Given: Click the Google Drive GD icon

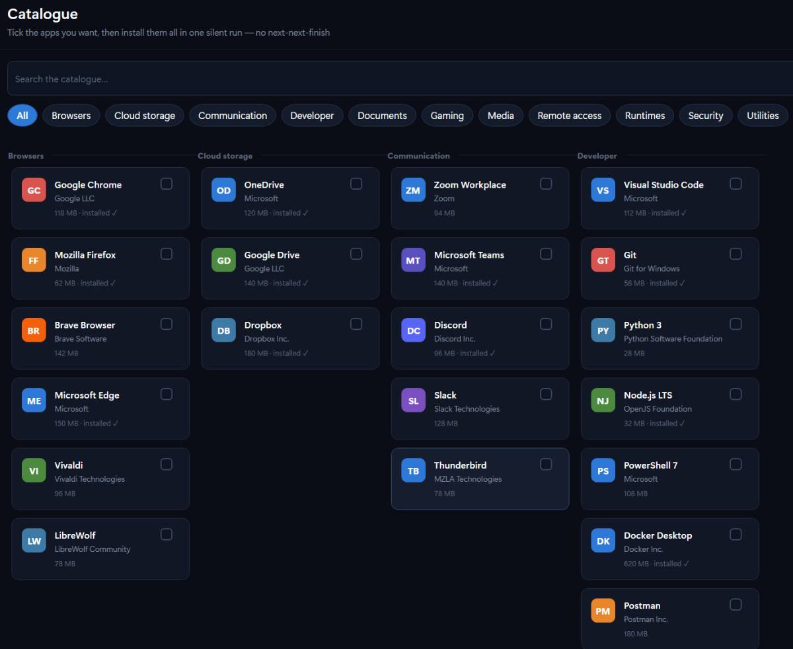Looking at the screenshot, I should tap(223, 260).
